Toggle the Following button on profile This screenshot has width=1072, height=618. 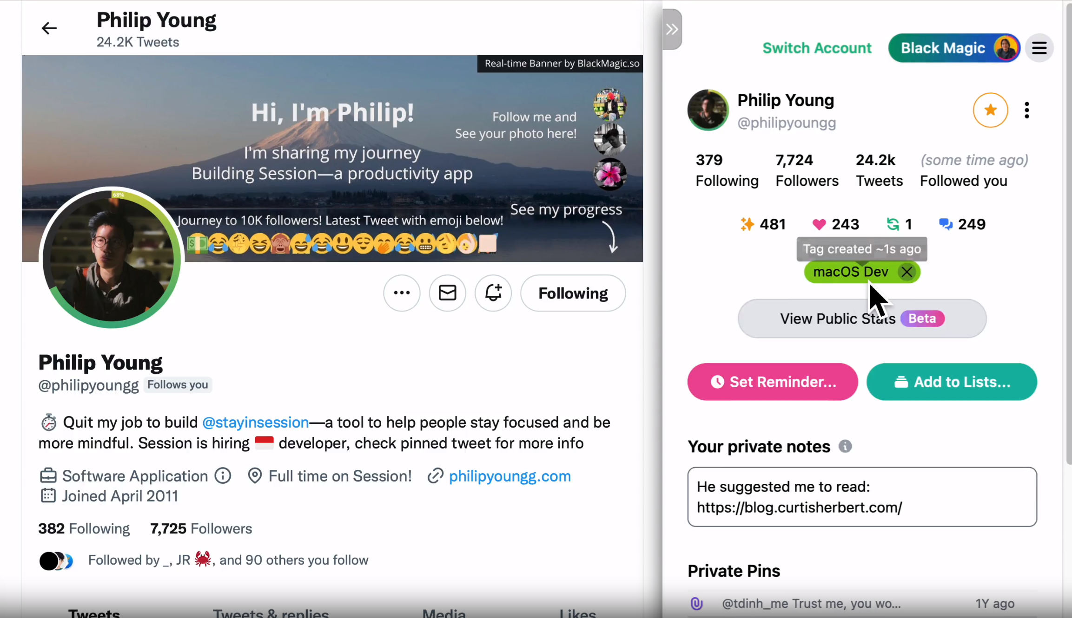pos(573,293)
